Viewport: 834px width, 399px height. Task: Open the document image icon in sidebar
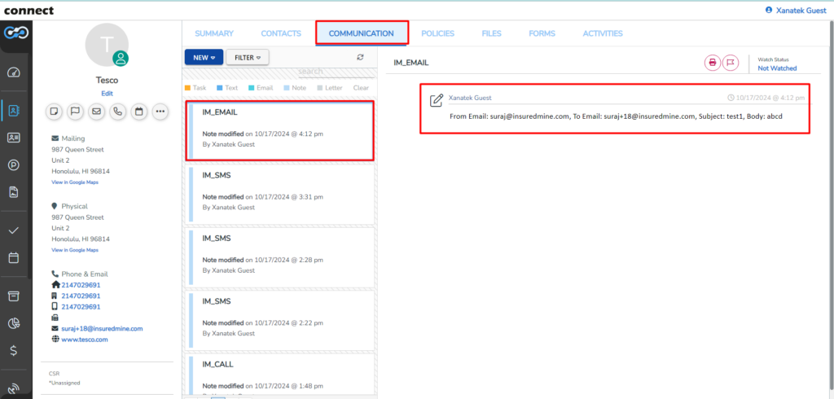pos(15,193)
